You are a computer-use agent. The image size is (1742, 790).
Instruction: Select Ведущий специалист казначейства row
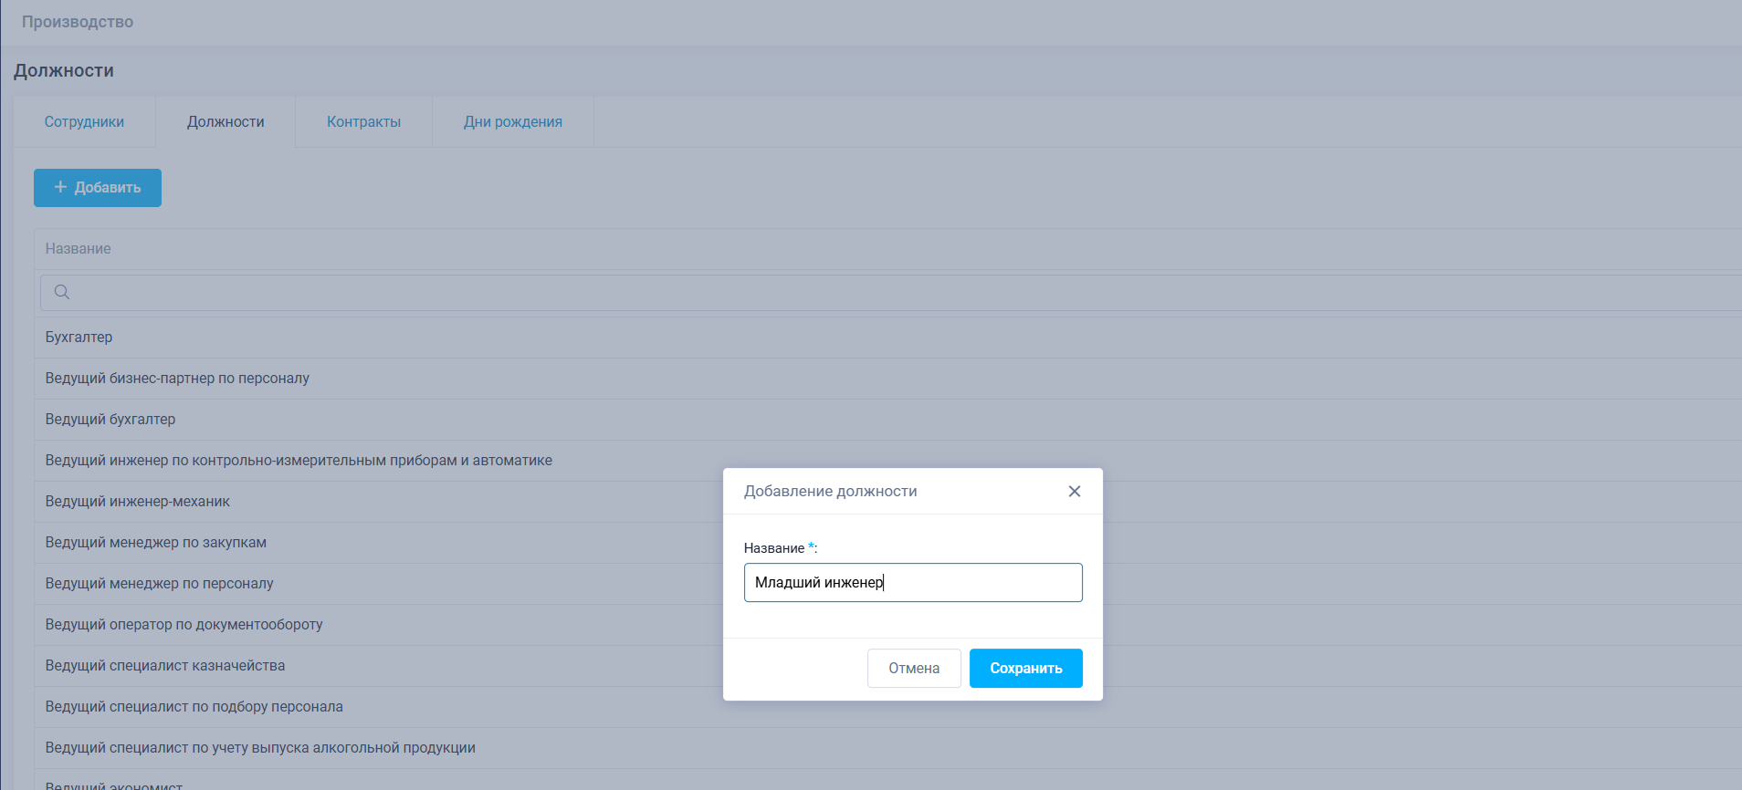pos(165,665)
